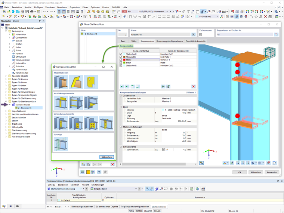Select '2 - Knoten : 45' in navigator tree
Viewport: 284px width, 213px height.
(x=25, y=108)
